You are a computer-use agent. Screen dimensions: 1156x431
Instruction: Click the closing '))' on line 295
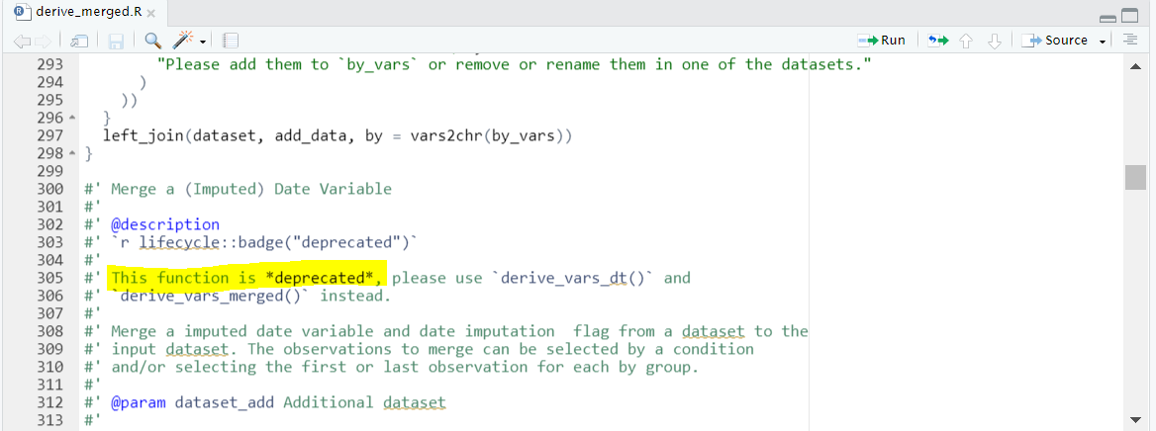(x=130, y=100)
